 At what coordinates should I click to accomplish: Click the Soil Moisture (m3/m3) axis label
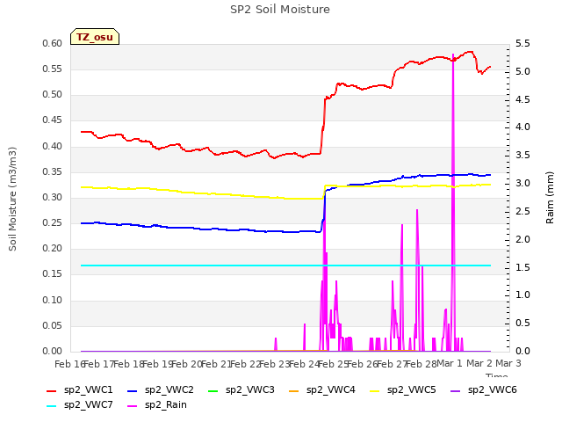(12, 199)
